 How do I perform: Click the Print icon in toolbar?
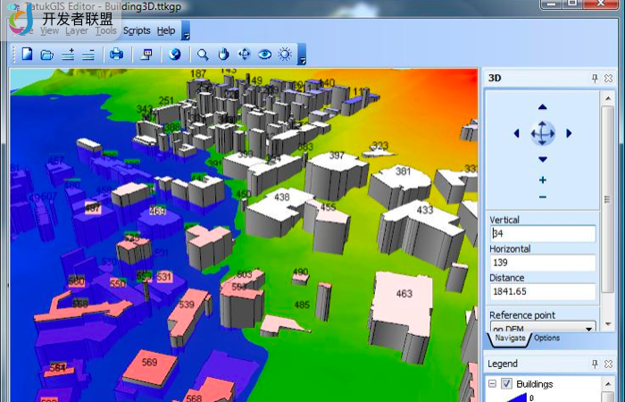coord(116,54)
